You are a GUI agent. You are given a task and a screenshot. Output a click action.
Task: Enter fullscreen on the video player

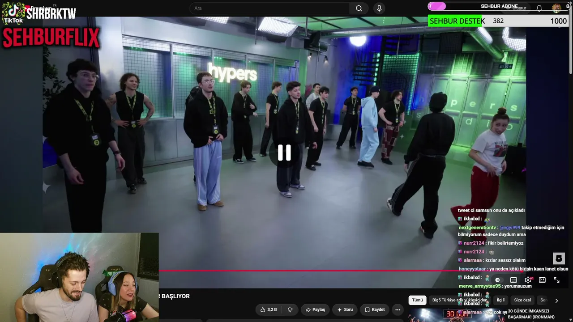(x=556, y=280)
